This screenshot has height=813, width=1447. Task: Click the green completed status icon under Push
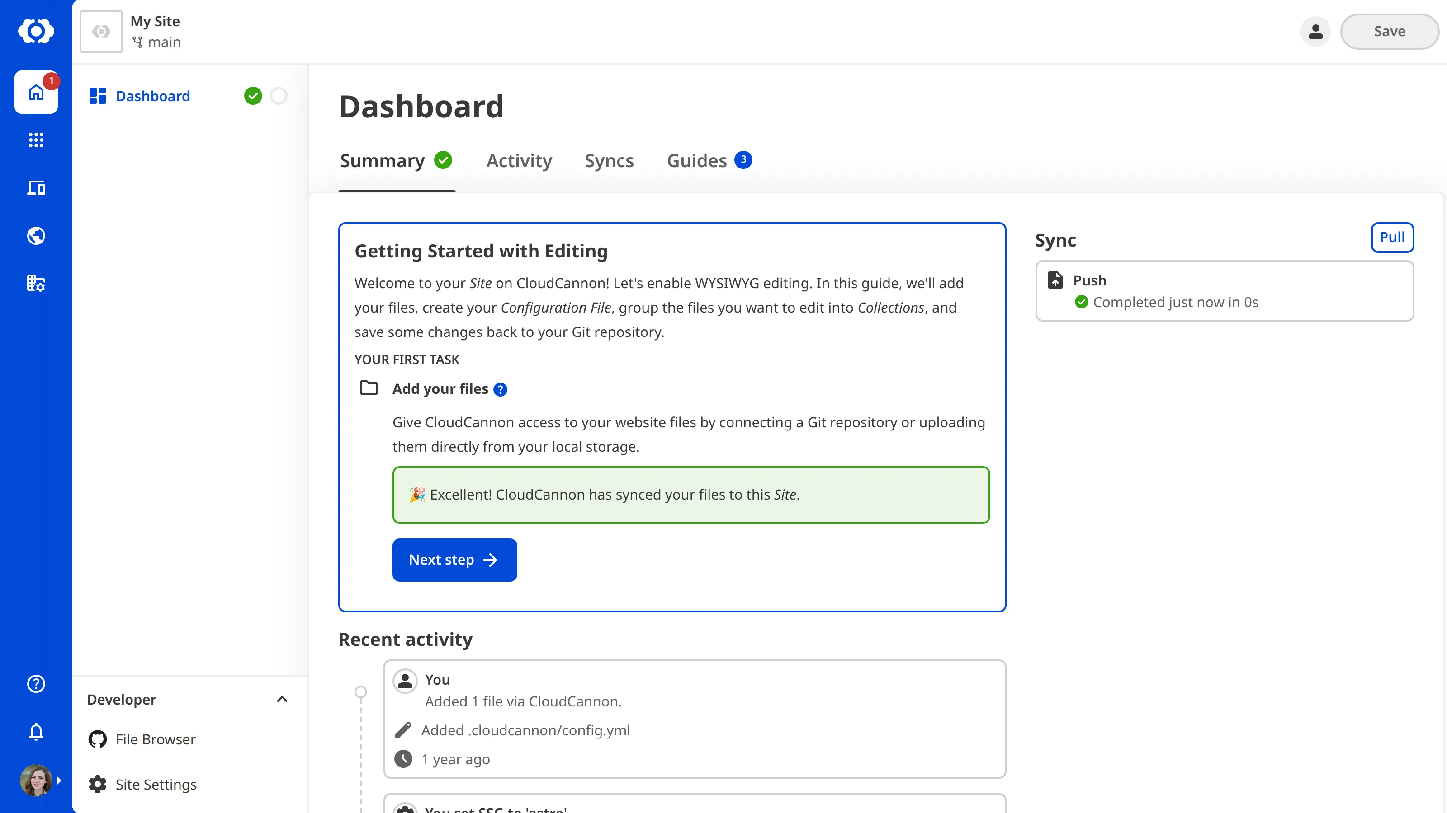pos(1081,303)
